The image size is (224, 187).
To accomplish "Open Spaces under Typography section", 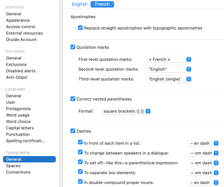I will [x=13, y=166].
